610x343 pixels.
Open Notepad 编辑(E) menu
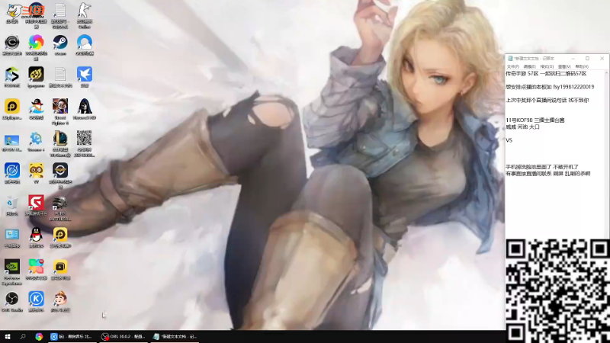coord(529,67)
